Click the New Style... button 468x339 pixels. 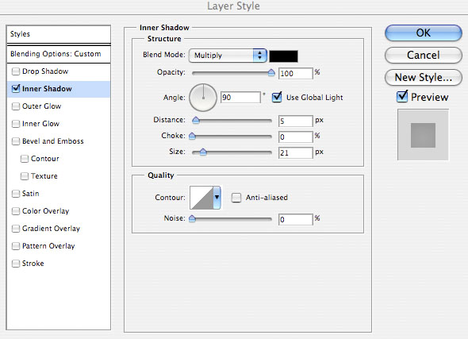point(424,78)
